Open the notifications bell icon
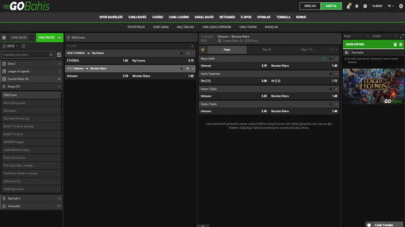405x227 pixels. (348, 7)
